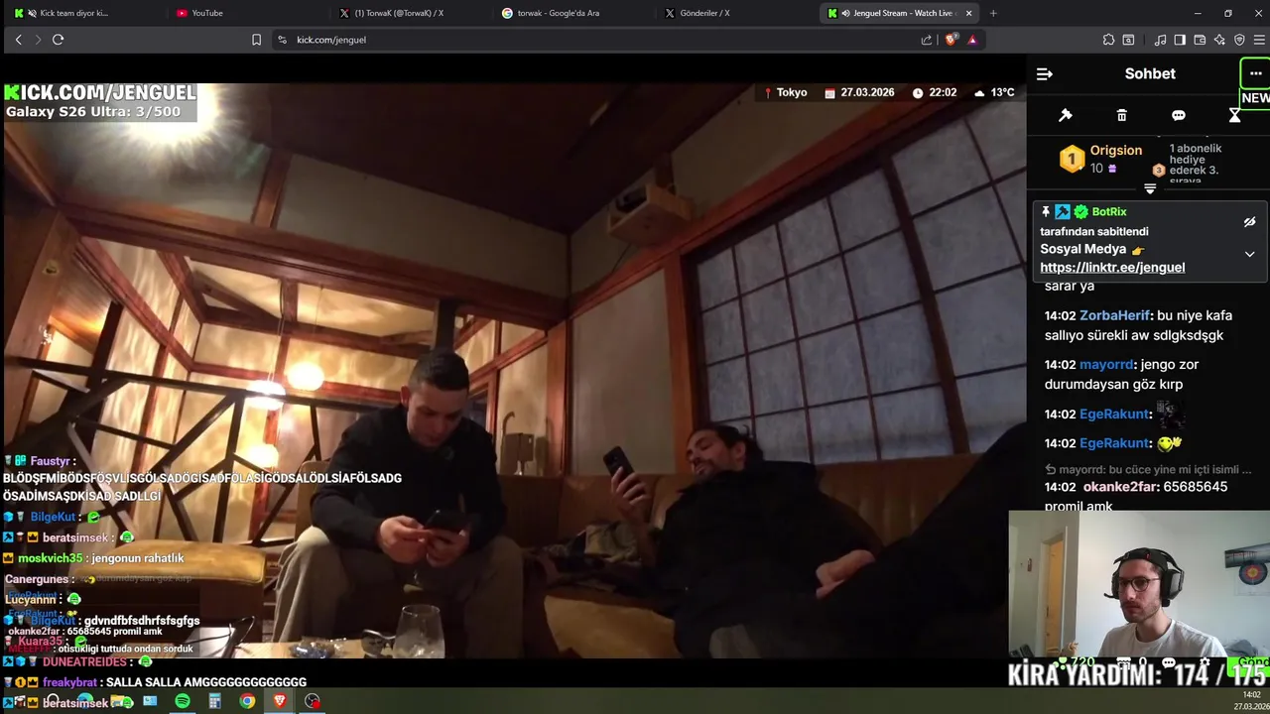Close the Jenguel Stream tab
The height and width of the screenshot is (714, 1270).
click(x=968, y=13)
